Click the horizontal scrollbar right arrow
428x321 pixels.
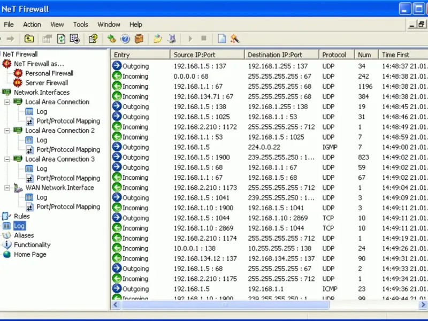tap(423, 304)
